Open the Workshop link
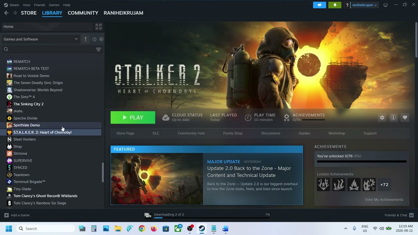The width and height of the screenshot is (418, 235). (337, 133)
